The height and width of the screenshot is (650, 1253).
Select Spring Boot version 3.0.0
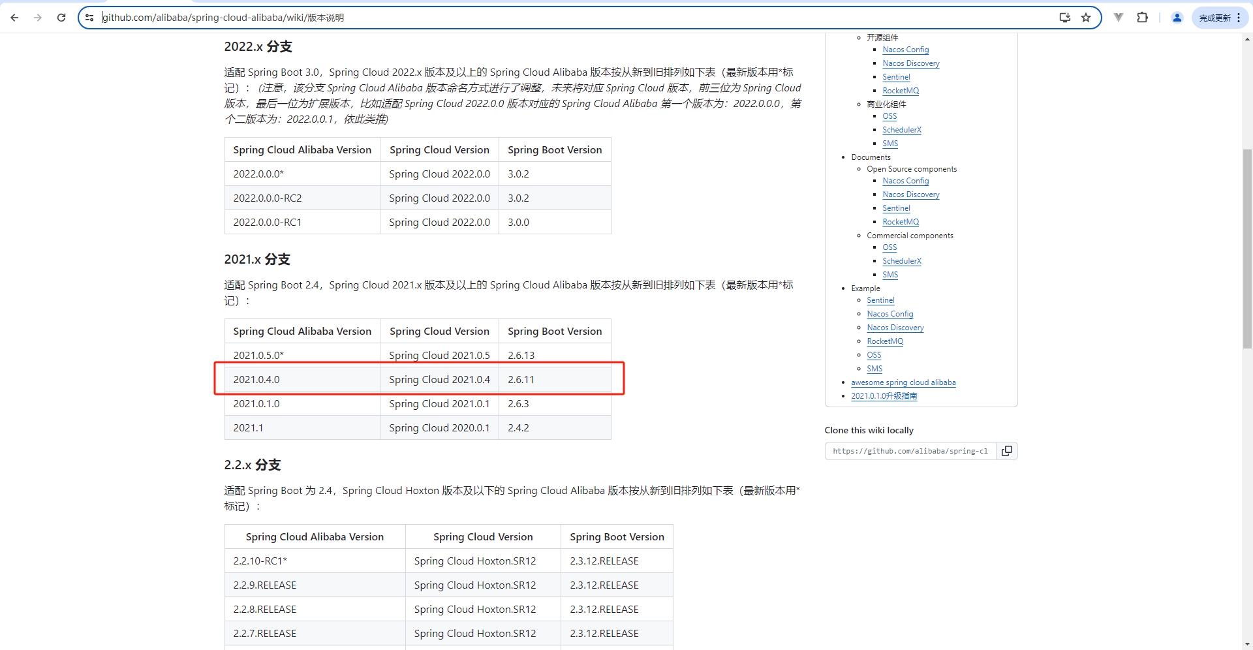[x=555, y=223]
